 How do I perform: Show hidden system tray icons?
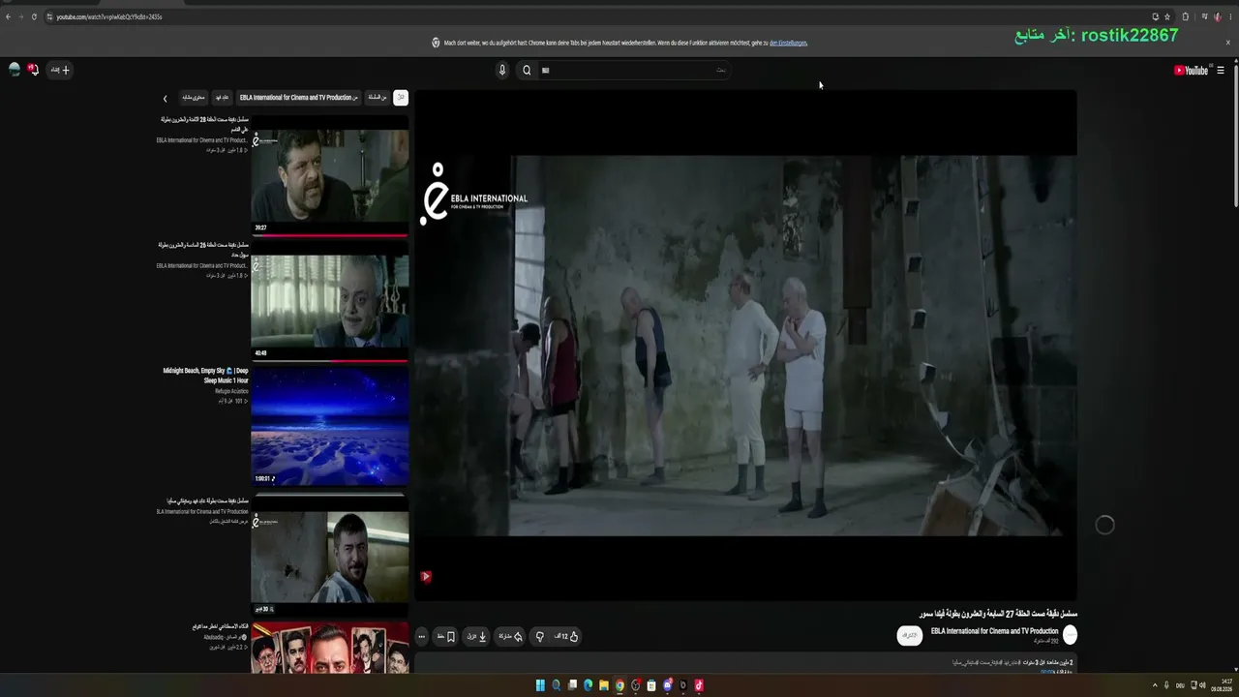pyautogui.click(x=1153, y=685)
